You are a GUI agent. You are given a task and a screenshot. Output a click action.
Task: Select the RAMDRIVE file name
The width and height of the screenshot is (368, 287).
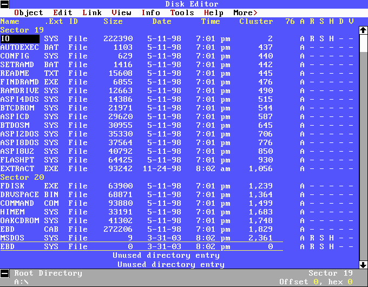pos(19,90)
